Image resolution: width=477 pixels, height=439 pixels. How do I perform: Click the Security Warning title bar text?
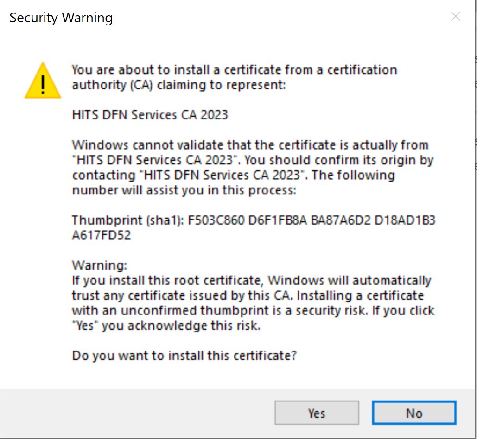coord(60,18)
